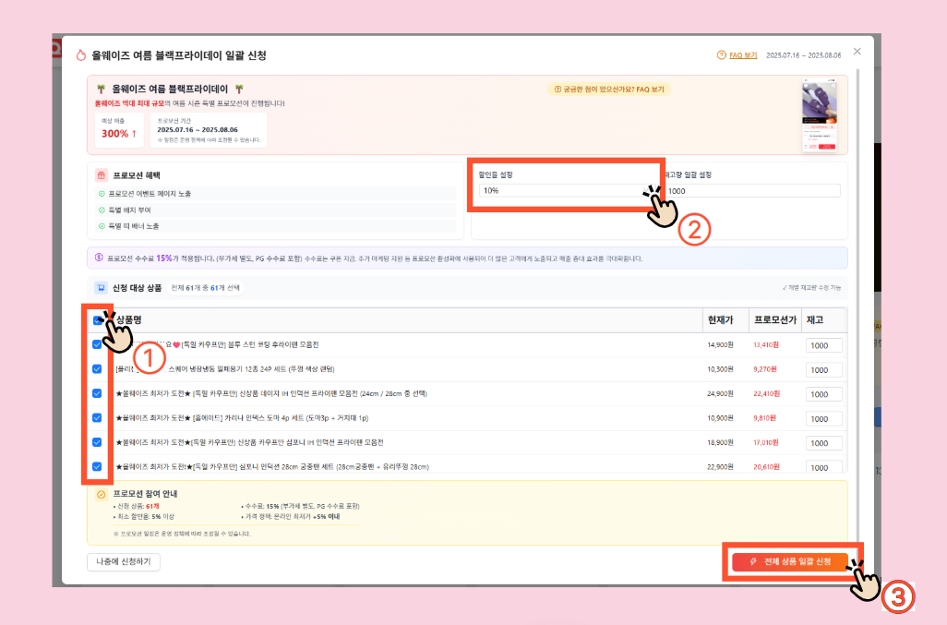The image size is (947, 625).
Task: Toggle the select-all checkbox in the 상품명 header
Action: tap(98, 319)
